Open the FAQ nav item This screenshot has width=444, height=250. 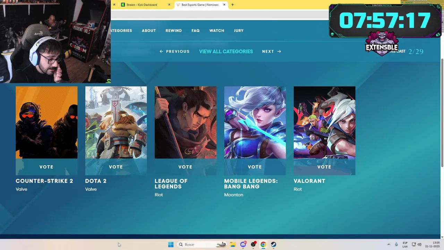pos(196,31)
